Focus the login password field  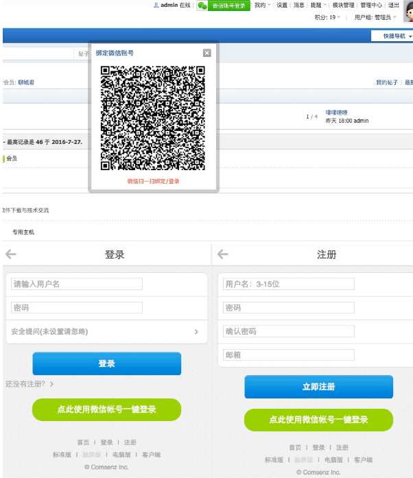tap(77, 308)
